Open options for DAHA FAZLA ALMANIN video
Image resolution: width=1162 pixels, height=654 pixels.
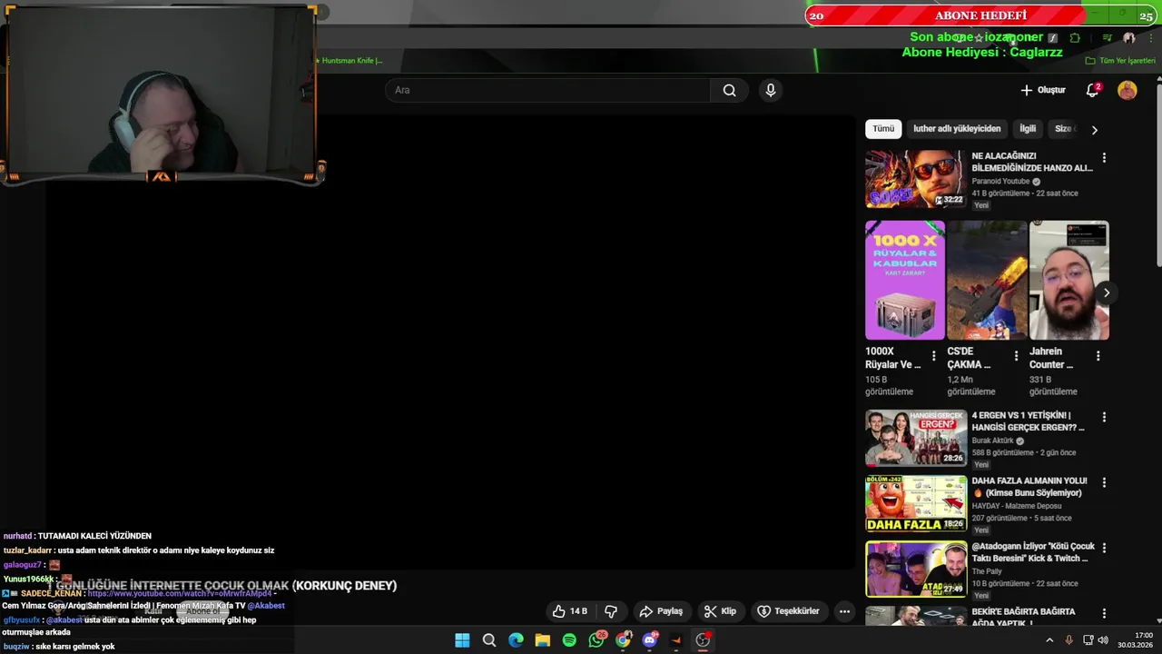pos(1104,483)
